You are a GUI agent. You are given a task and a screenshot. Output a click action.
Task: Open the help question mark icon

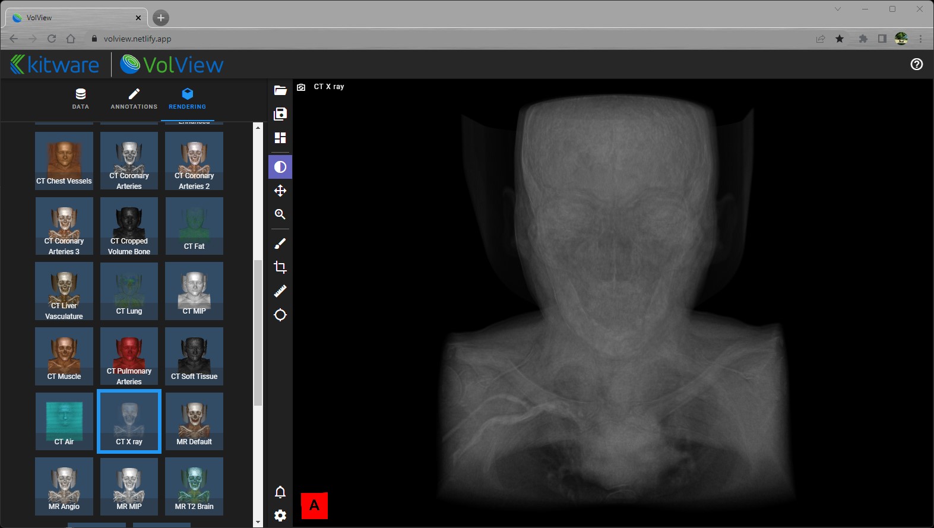pos(917,64)
